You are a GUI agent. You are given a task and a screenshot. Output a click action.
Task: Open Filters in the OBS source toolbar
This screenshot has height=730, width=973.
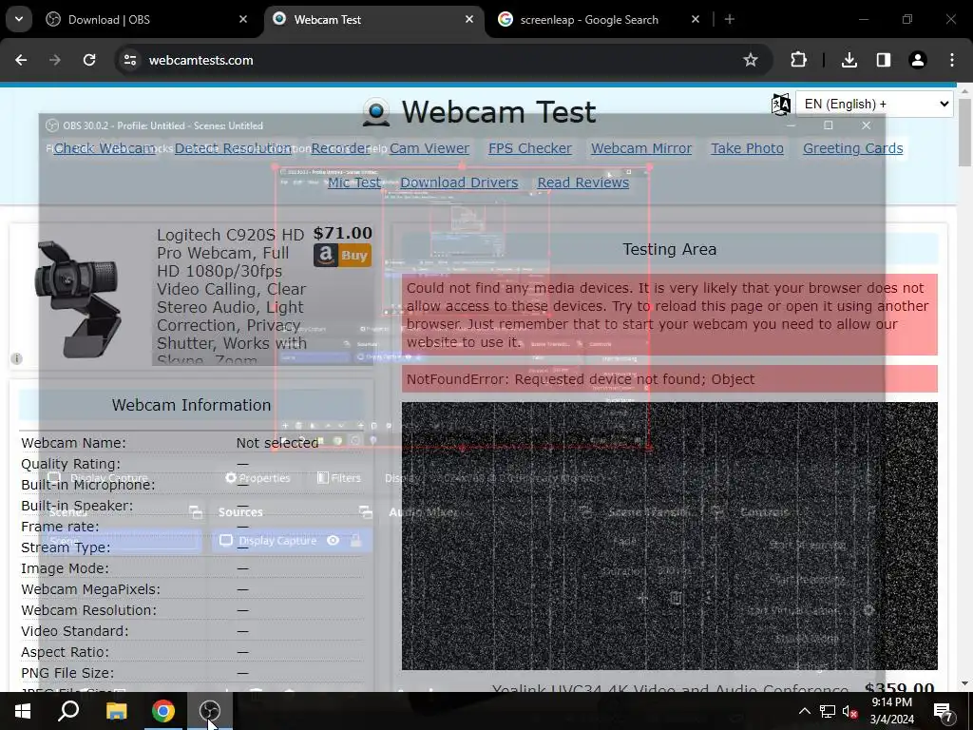point(339,478)
